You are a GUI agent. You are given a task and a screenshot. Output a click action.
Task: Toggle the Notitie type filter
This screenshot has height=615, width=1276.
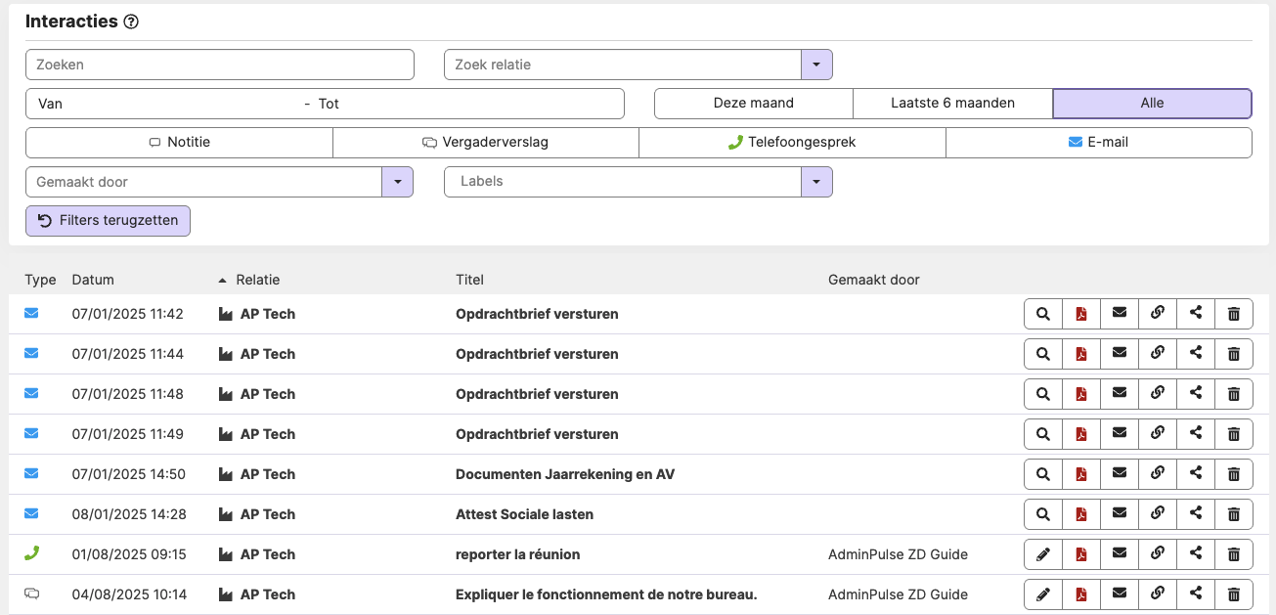(x=179, y=142)
